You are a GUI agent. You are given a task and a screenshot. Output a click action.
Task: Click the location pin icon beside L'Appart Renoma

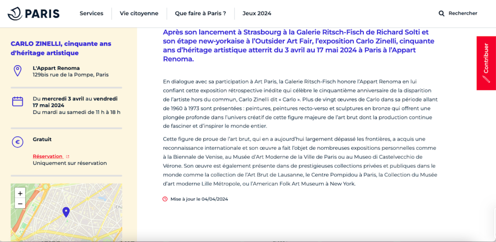(x=18, y=71)
